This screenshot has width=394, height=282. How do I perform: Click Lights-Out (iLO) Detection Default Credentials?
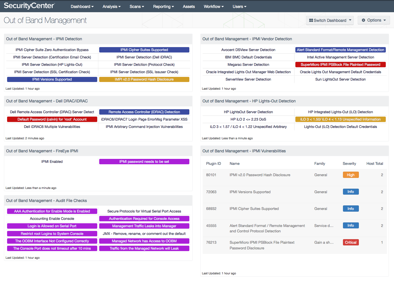340,127
